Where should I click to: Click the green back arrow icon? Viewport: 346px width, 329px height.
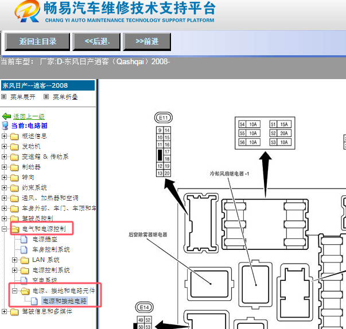pos(6,116)
